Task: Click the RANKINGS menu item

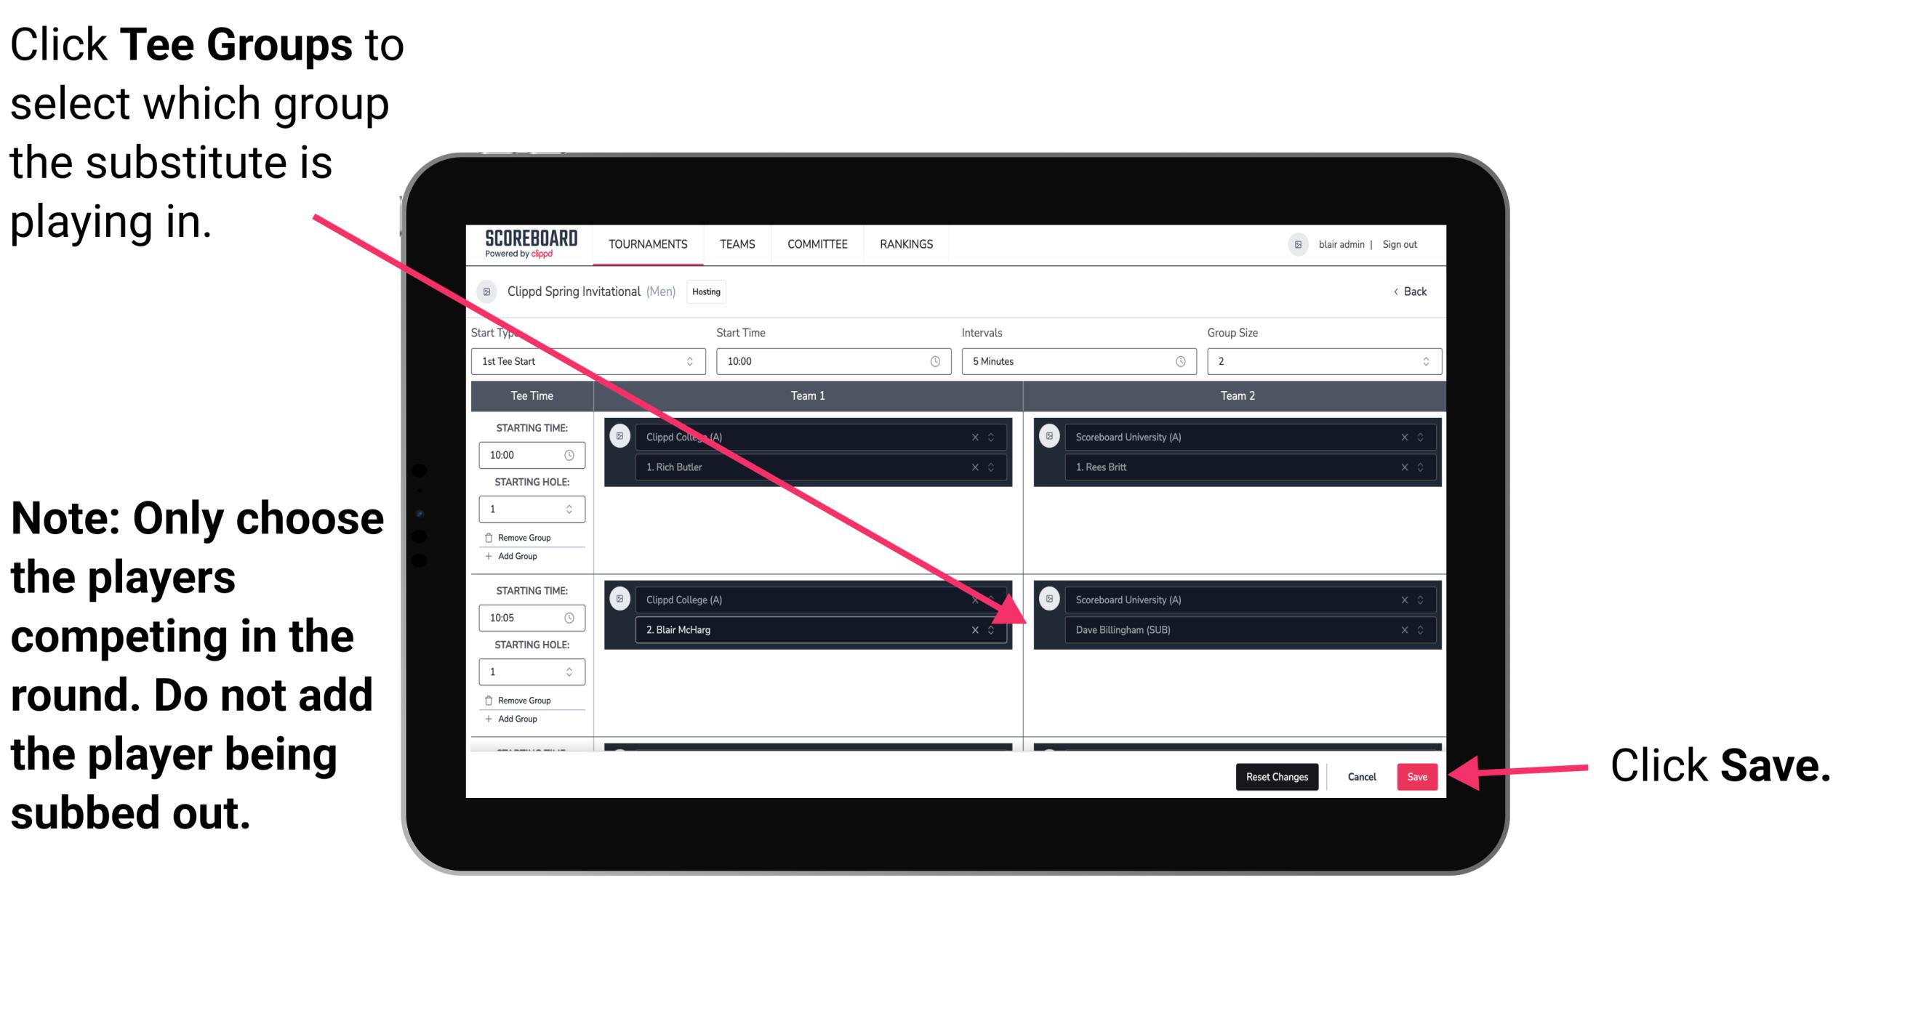Action: [906, 245]
